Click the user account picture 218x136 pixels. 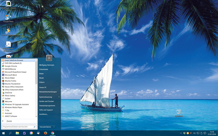49,58
